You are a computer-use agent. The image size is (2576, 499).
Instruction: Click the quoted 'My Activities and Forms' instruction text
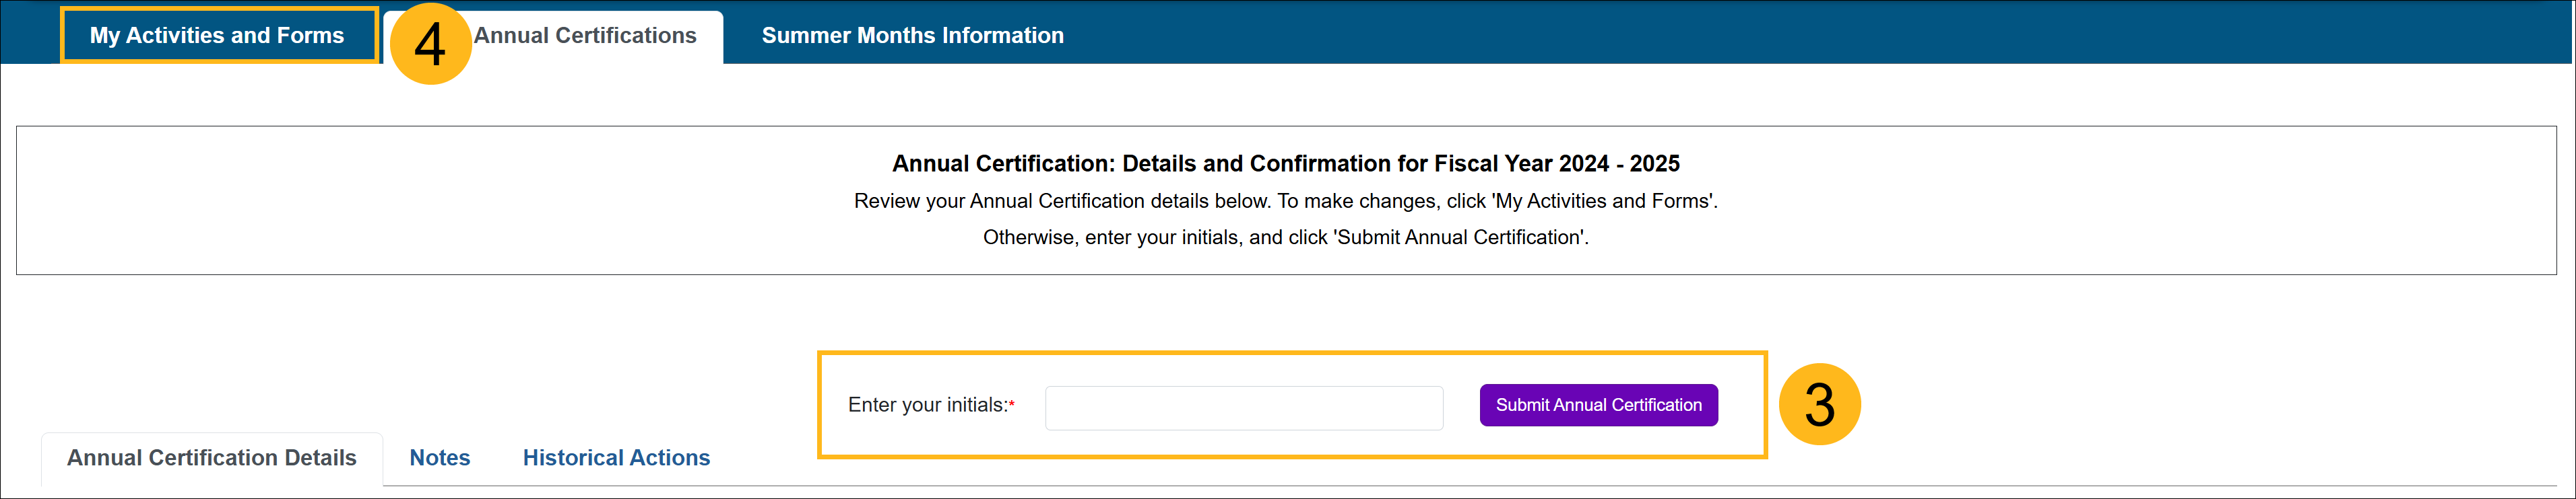(1603, 202)
